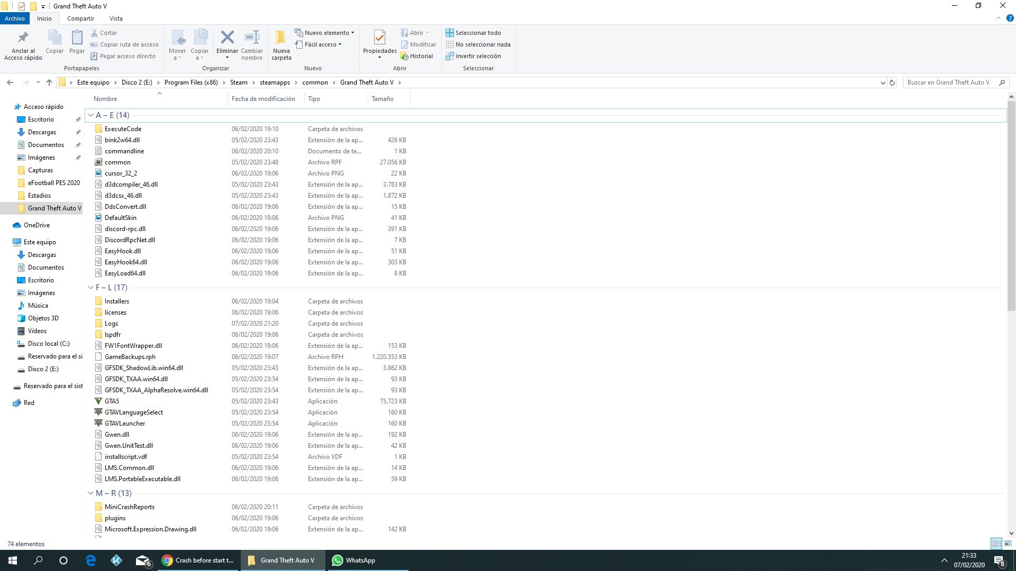
Task: Navigate up one folder level arrow
Action: (49, 82)
